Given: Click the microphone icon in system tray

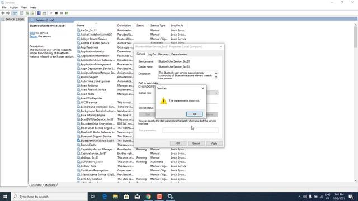Looking at the screenshot, I should click(310, 197).
